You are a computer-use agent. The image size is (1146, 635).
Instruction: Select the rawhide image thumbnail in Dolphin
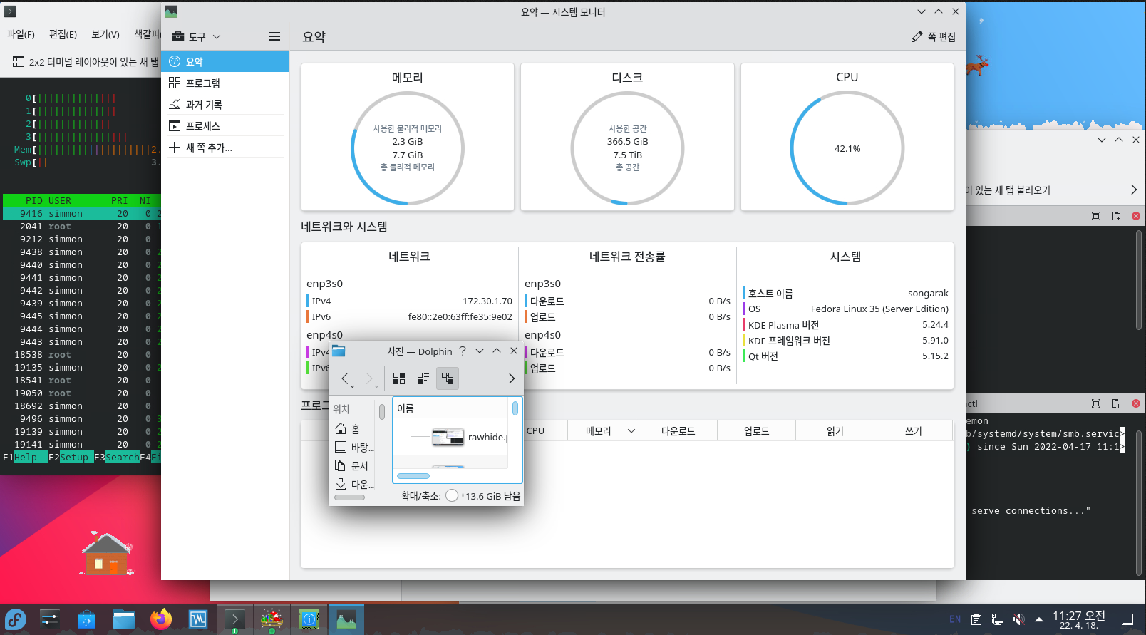tap(448, 437)
